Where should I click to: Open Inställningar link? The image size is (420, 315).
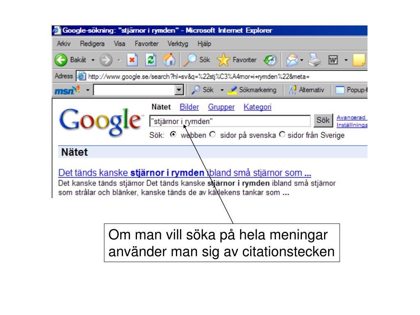point(352,125)
